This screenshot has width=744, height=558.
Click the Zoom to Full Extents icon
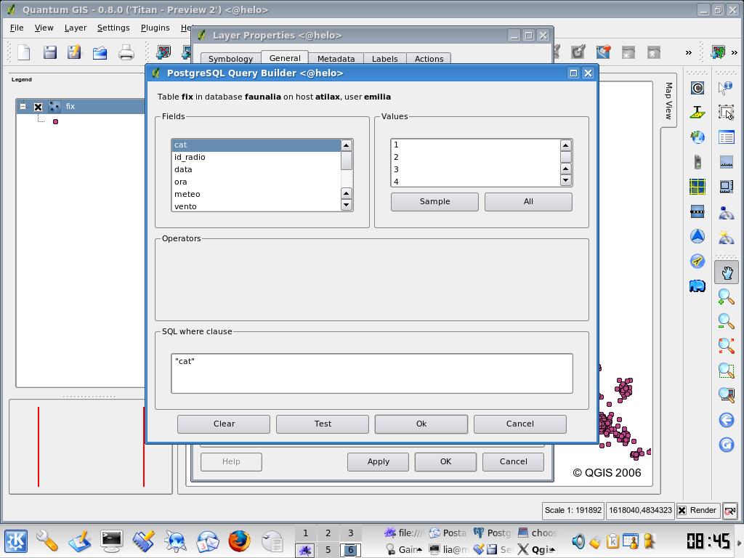[x=727, y=346]
